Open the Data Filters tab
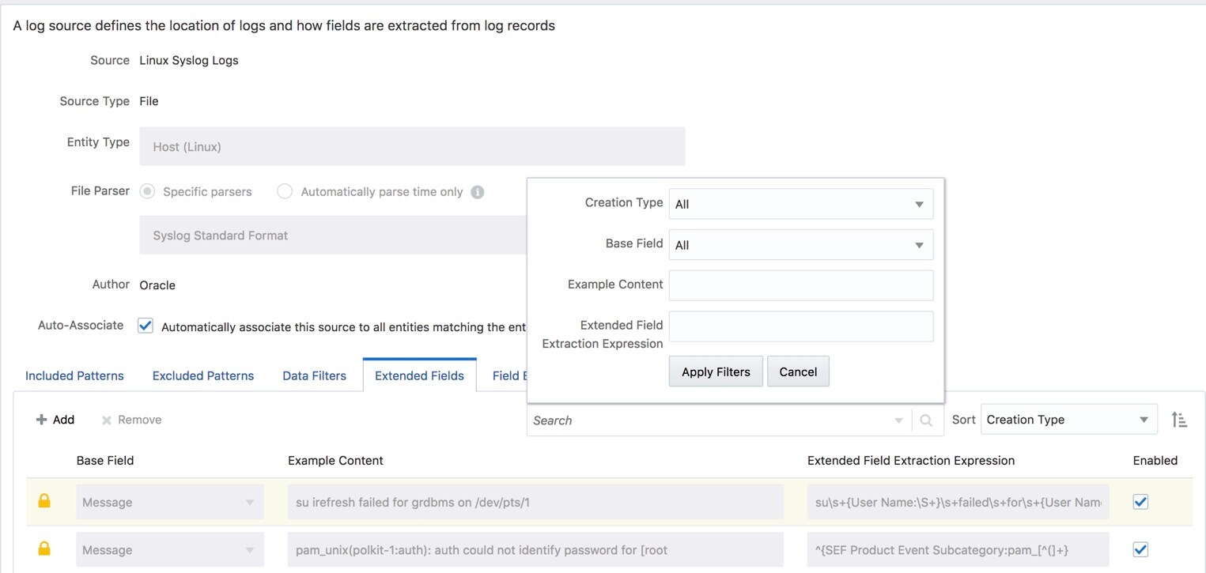1206x573 pixels. (x=314, y=375)
